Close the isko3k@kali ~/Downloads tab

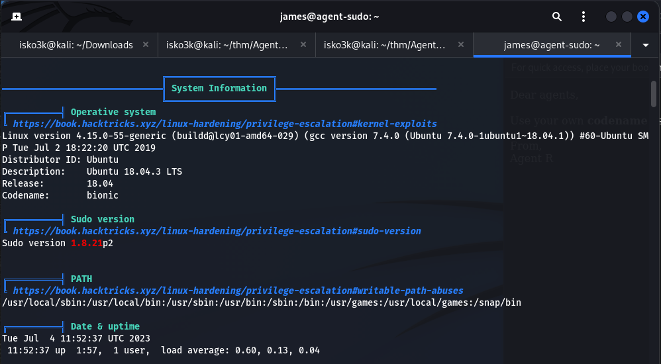coord(146,45)
